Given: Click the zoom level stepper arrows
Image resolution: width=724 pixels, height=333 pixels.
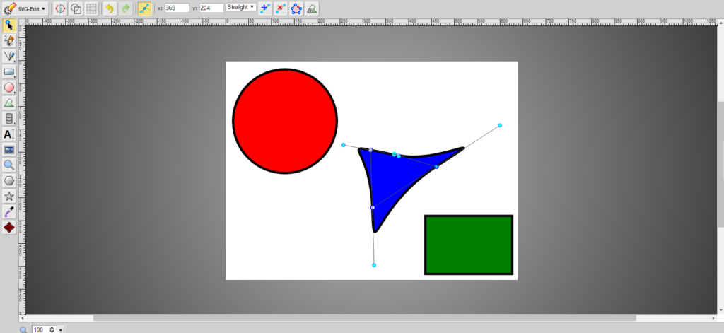Looking at the screenshot, I should coord(52,329).
